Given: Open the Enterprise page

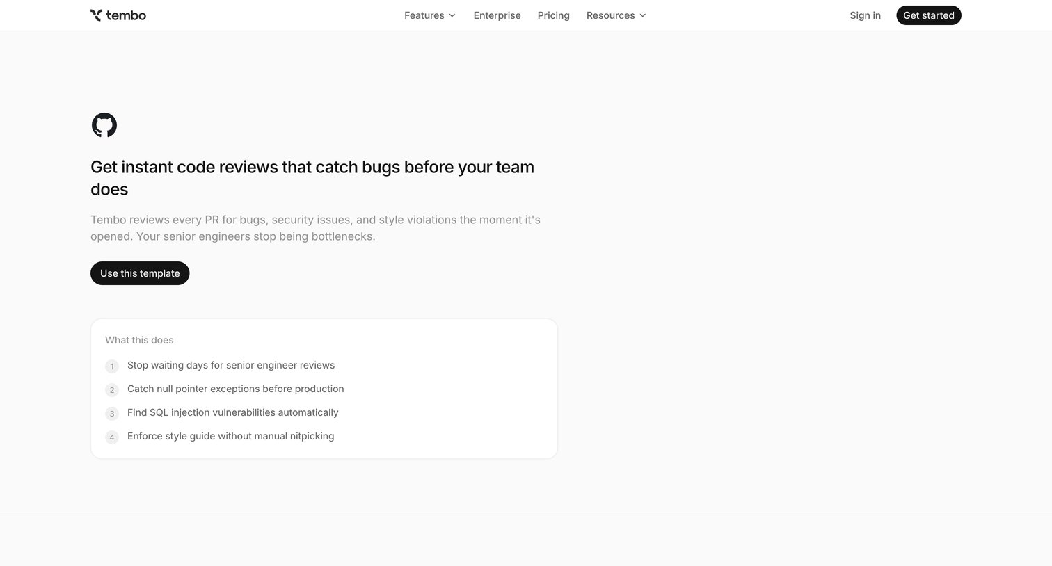Looking at the screenshot, I should [x=497, y=15].
